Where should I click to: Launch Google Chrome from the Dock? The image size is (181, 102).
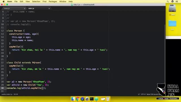coord(78,99)
